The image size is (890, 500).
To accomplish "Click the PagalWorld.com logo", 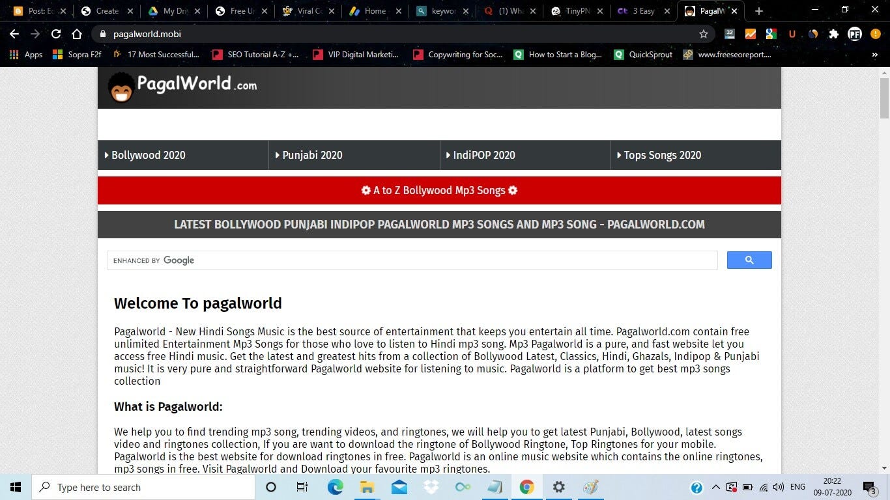I will click(x=182, y=87).
